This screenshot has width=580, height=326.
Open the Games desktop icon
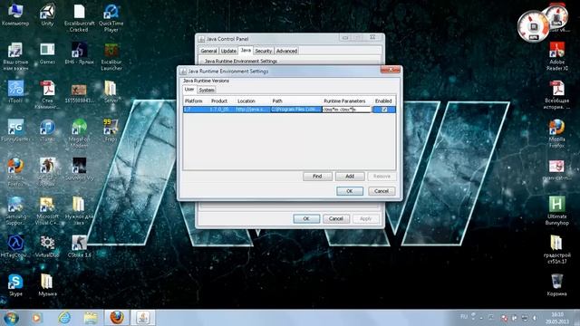tap(47, 53)
